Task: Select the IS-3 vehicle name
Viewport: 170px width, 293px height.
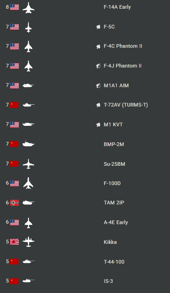Action: 108,281
